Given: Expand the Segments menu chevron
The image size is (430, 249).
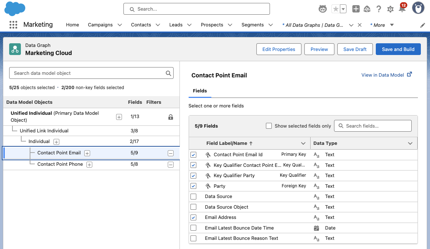Looking at the screenshot, I should pos(271,25).
